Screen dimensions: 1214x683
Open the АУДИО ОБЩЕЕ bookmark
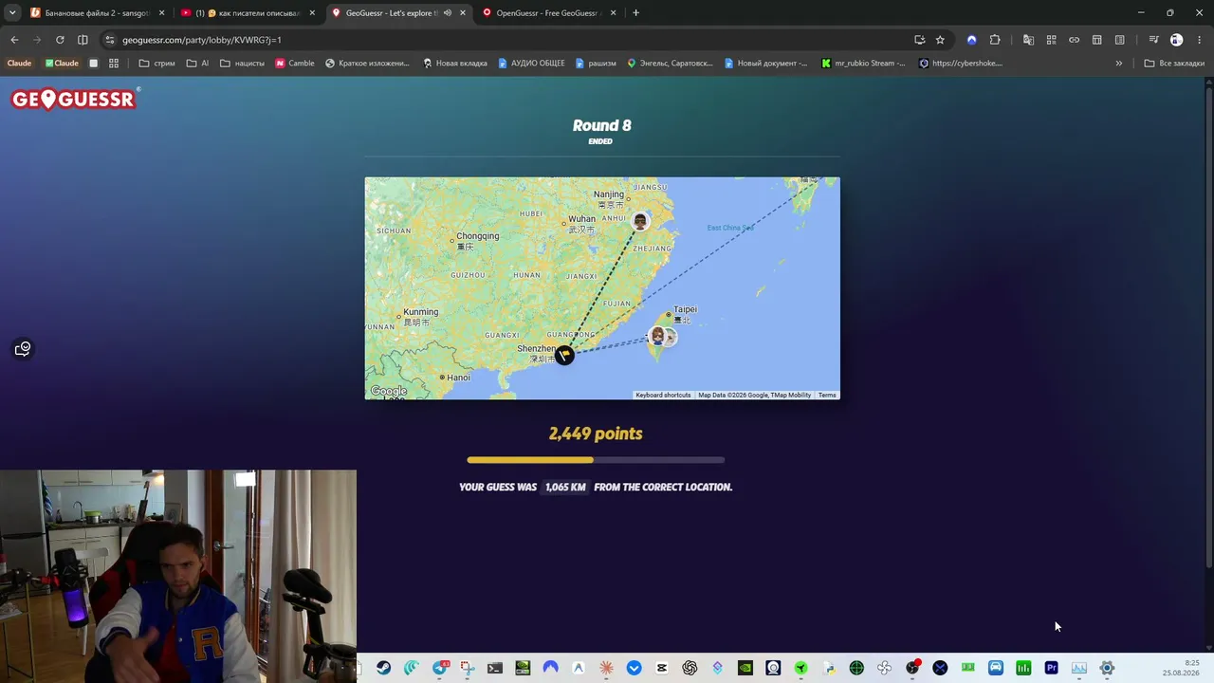[531, 64]
